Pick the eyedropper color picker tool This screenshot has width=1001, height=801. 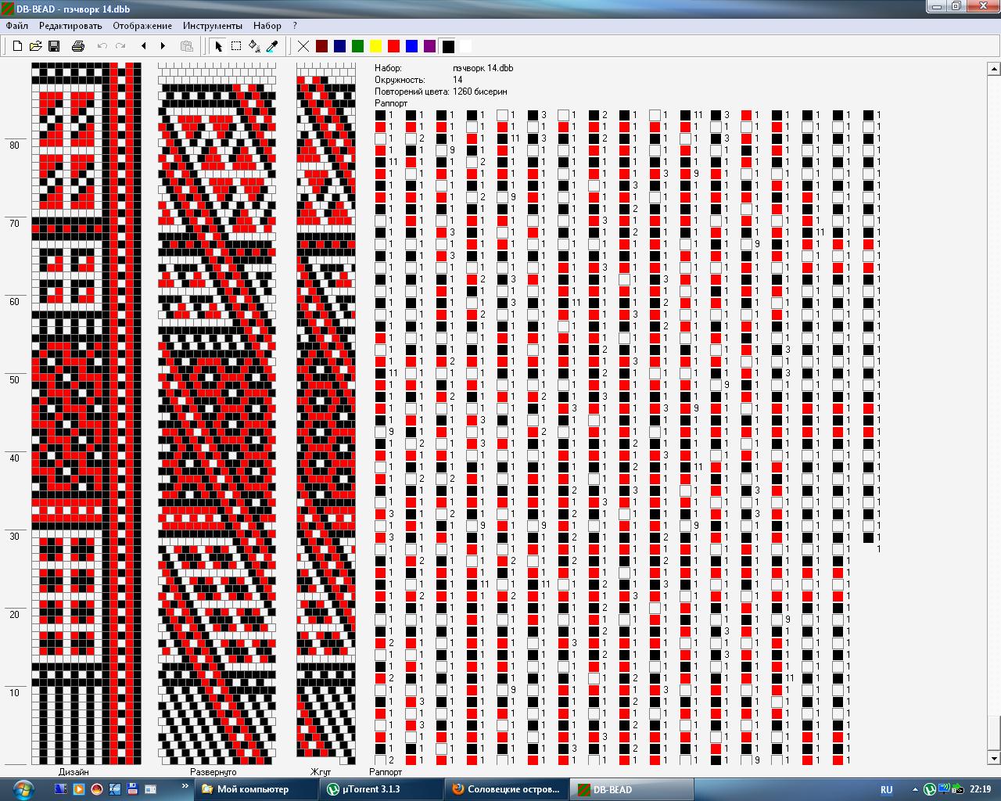coord(272,46)
